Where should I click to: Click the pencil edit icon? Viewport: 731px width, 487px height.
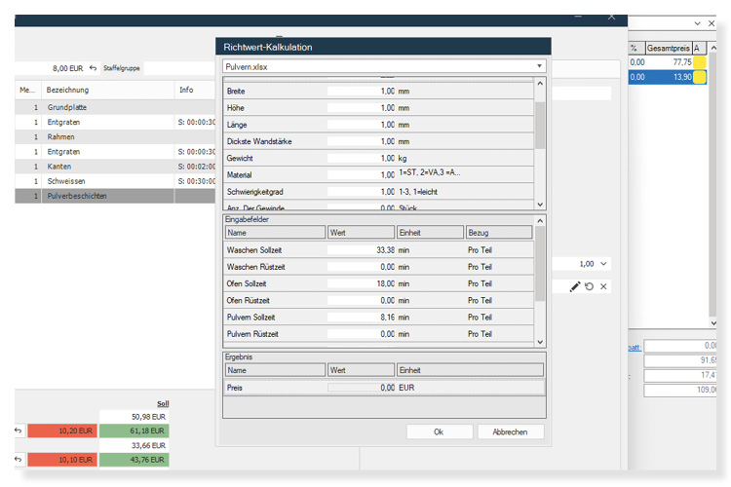(x=575, y=286)
